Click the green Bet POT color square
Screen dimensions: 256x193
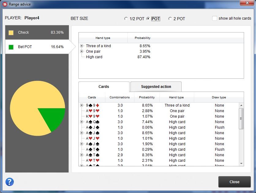pos(11,47)
